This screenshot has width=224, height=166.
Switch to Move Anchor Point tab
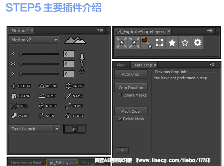pyautogui.click(x=26, y=163)
